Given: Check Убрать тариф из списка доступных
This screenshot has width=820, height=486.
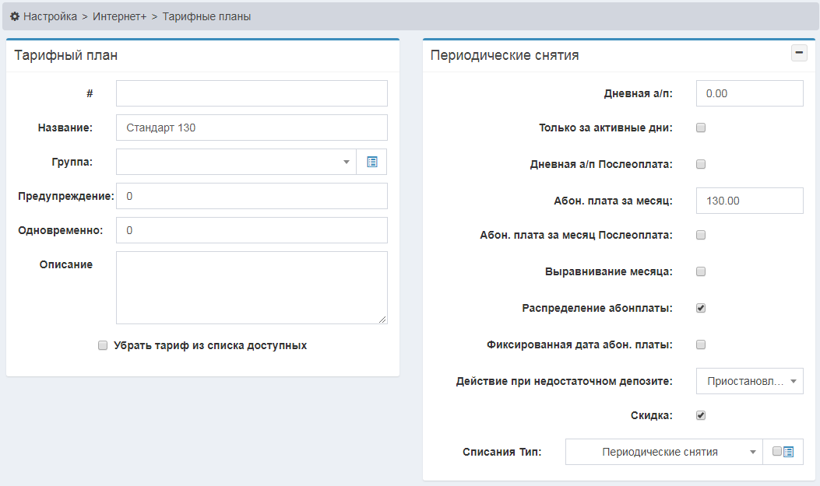Looking at the screenshot, I should 103,345.
